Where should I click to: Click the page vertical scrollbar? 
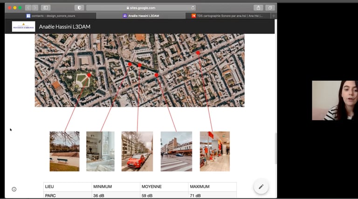(x=275, y=148)
